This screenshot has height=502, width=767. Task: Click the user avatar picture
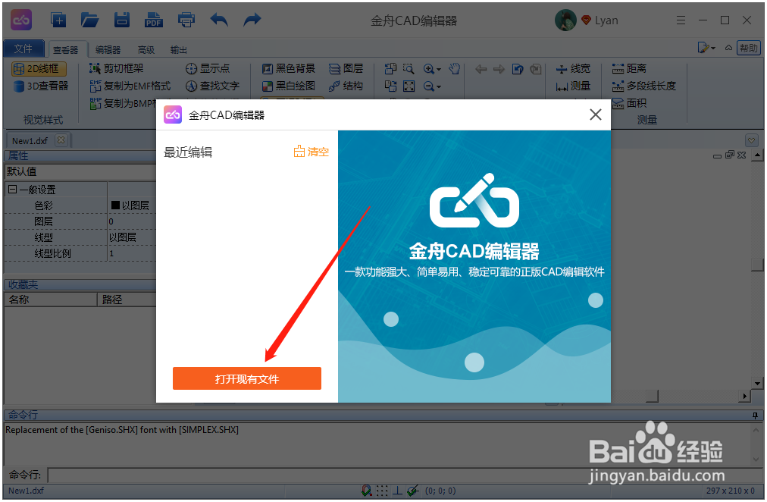click(x=565, y=20)
